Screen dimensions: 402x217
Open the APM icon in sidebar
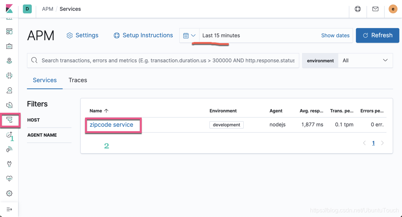10,120
